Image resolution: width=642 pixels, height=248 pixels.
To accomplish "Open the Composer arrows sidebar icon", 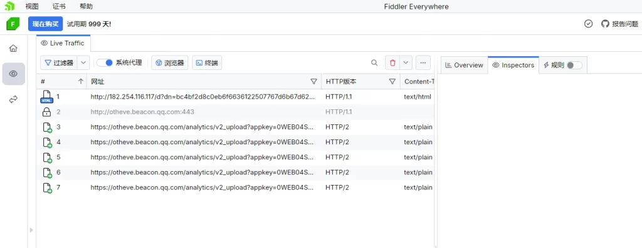I will 13,99.
